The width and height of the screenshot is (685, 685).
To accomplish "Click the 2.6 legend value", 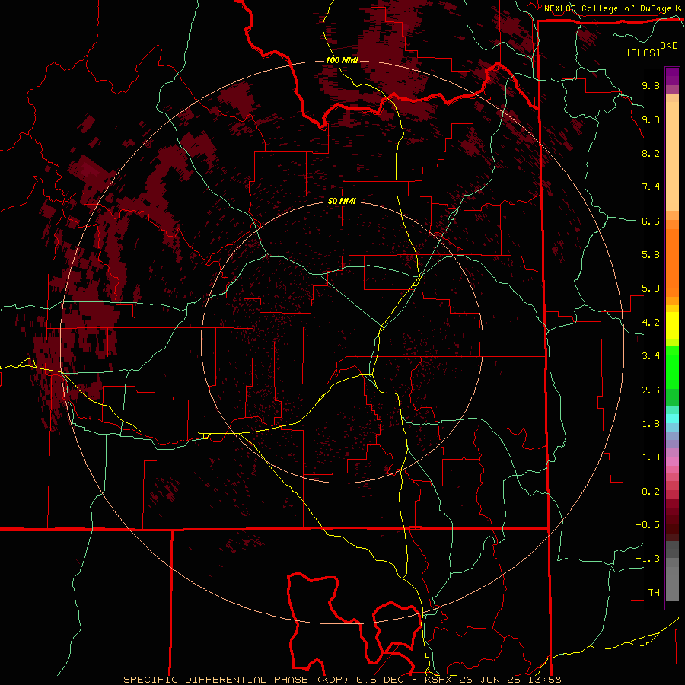I will tap(651, 390).
